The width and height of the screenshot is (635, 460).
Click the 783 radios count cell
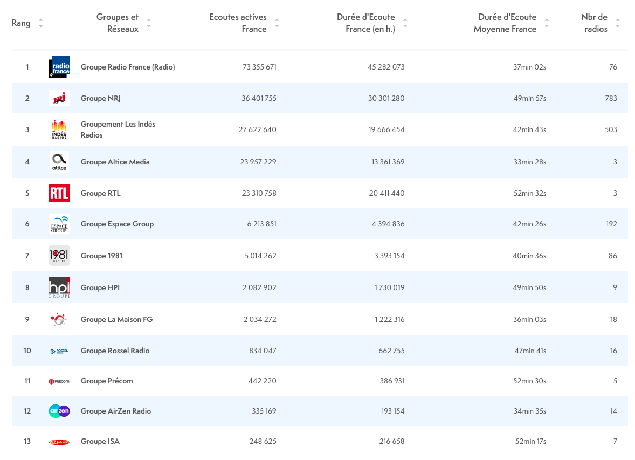[610, 99]
